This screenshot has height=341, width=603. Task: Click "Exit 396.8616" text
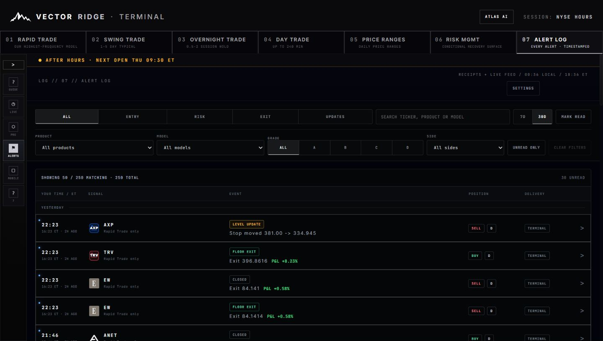point(248,261)
